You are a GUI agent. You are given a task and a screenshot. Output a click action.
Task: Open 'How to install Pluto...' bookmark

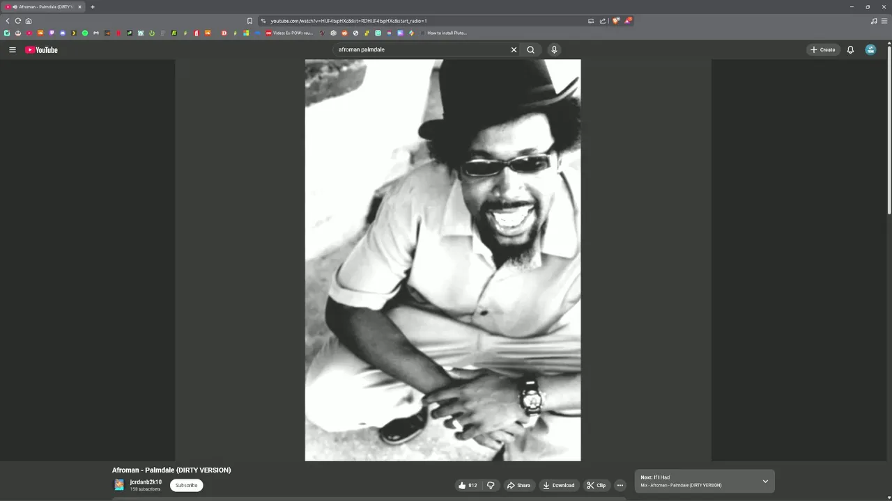[443, 33]
